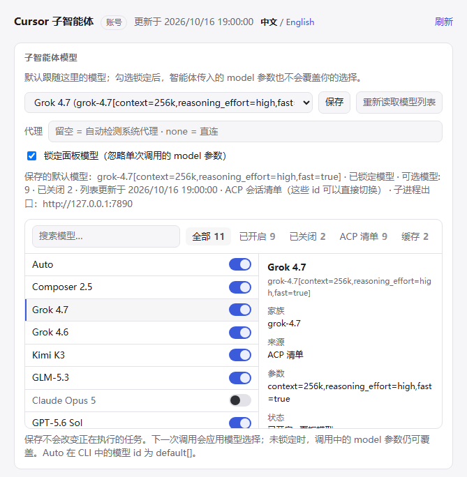Toggle the Kimi K3 model switch
467x477 pixels.
240,355
